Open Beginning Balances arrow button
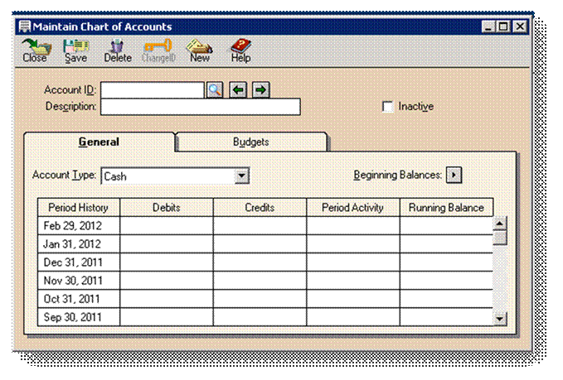This screenshot has width=563, height=380. click(x=454, y=175)
